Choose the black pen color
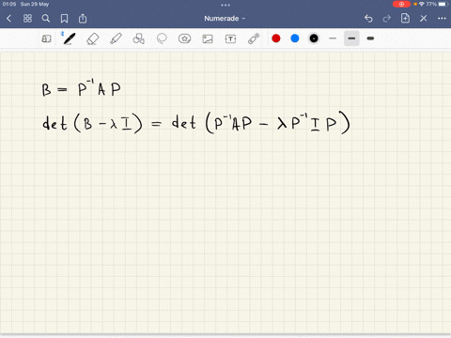 tap(314, 38)
